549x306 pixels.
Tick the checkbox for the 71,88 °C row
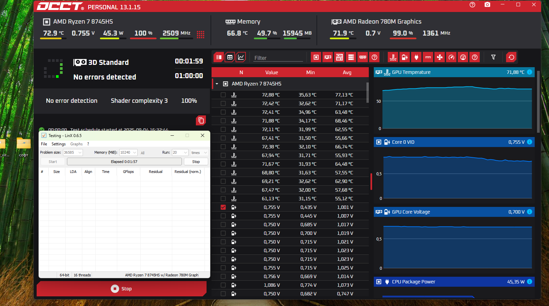pyautogui.click(x=223, y=121)
